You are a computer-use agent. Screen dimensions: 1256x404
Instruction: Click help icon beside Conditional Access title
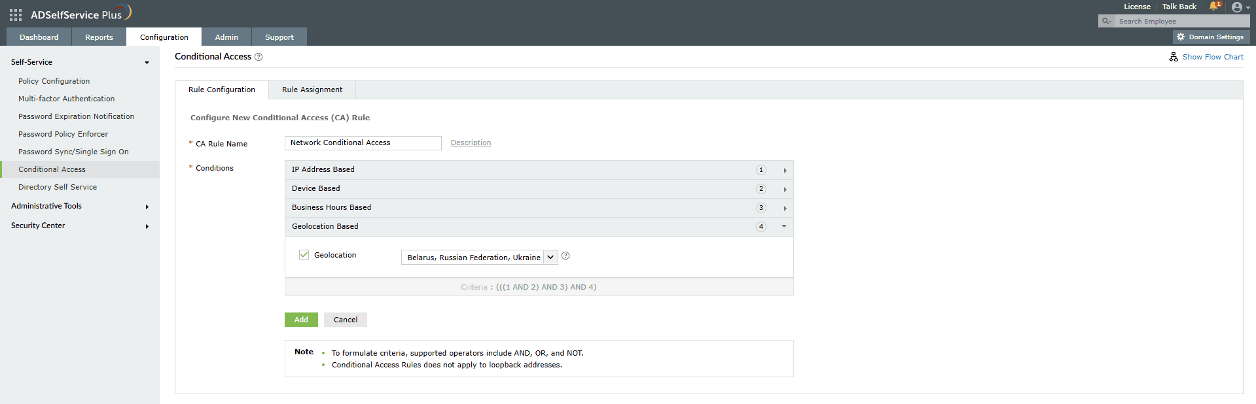[x=259, y=57]
